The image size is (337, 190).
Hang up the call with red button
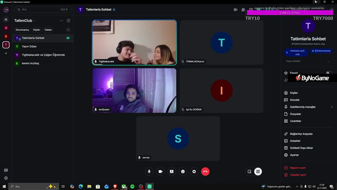(205, 172)
